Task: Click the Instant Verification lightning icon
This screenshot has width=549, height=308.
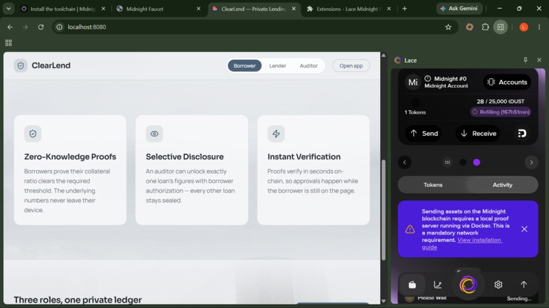Action: coord(277,133)
